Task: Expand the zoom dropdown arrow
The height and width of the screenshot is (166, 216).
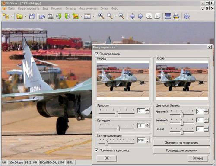Action: [x=116, y=16]
